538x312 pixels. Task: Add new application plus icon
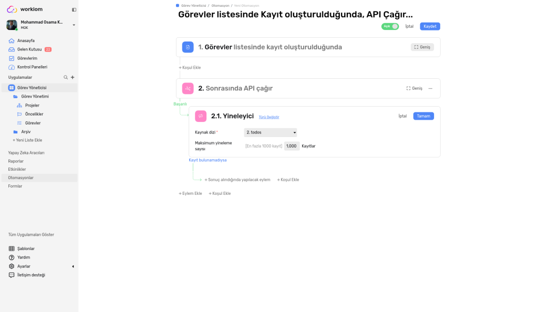(x=73, y=78)
